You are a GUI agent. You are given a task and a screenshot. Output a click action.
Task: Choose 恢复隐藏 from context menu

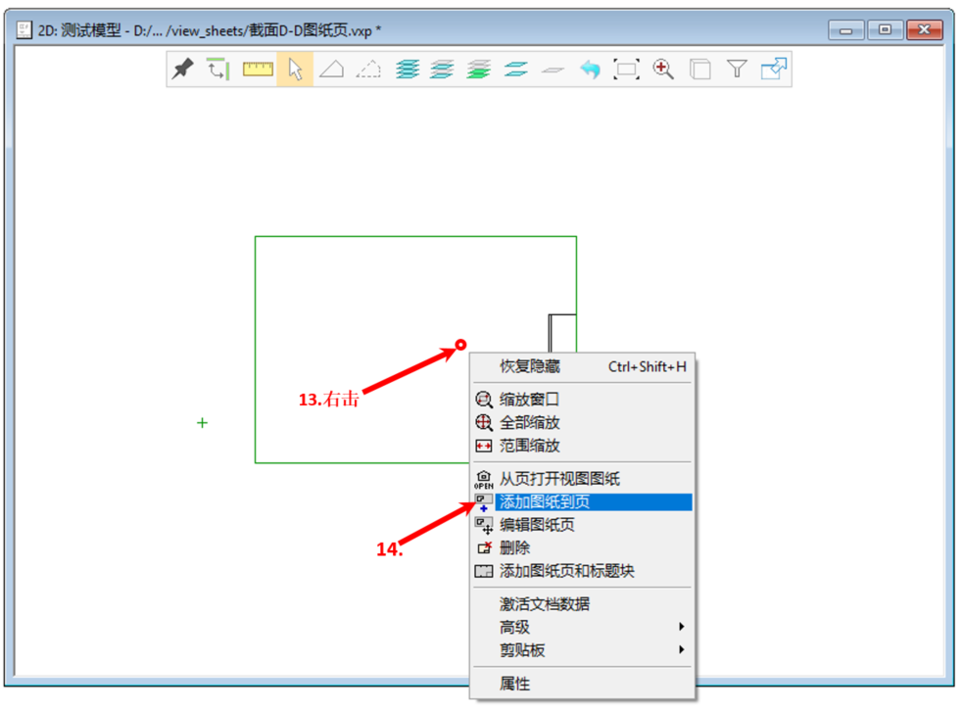click(582, 366)
